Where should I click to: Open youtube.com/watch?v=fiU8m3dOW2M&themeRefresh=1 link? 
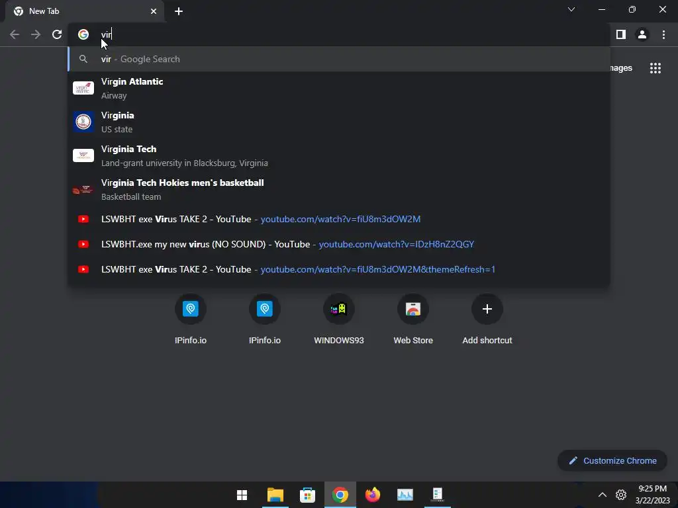(377, 269)
